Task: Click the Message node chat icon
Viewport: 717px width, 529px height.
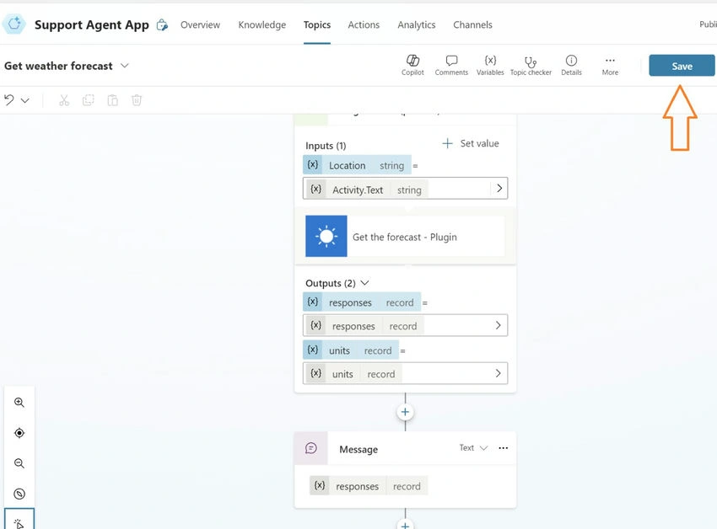Action: pos(311,448)
